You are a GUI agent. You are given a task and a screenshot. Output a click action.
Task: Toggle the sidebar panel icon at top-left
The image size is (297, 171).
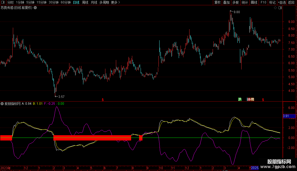(3, 2)
